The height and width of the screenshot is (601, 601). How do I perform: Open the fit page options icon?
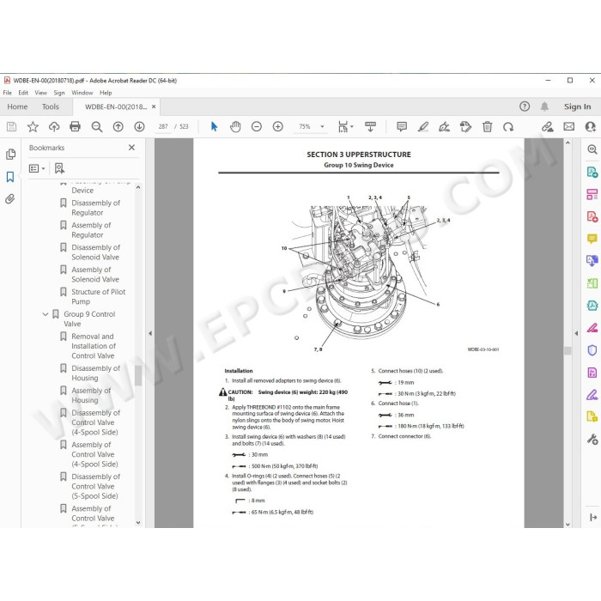343,126
